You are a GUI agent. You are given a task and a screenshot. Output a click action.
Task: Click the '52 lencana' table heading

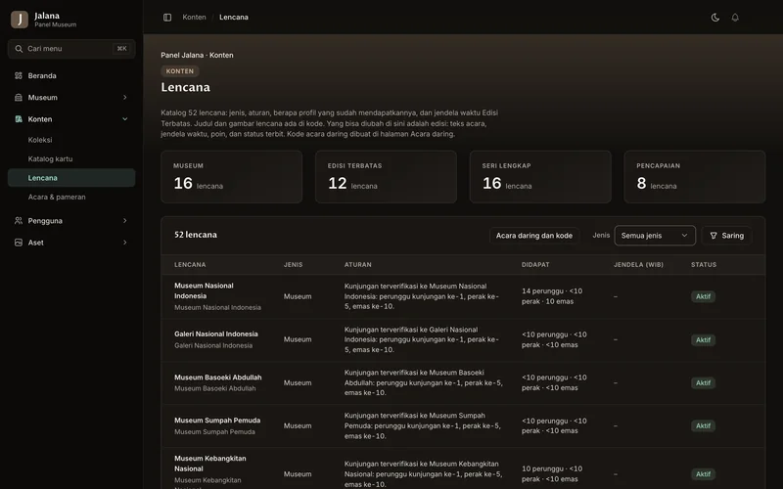(195, 235)
